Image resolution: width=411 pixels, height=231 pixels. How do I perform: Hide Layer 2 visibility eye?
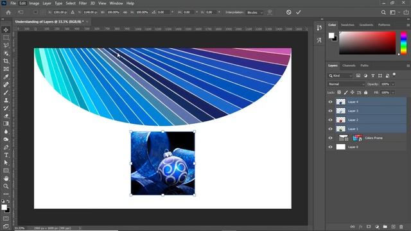pos(330,120)
